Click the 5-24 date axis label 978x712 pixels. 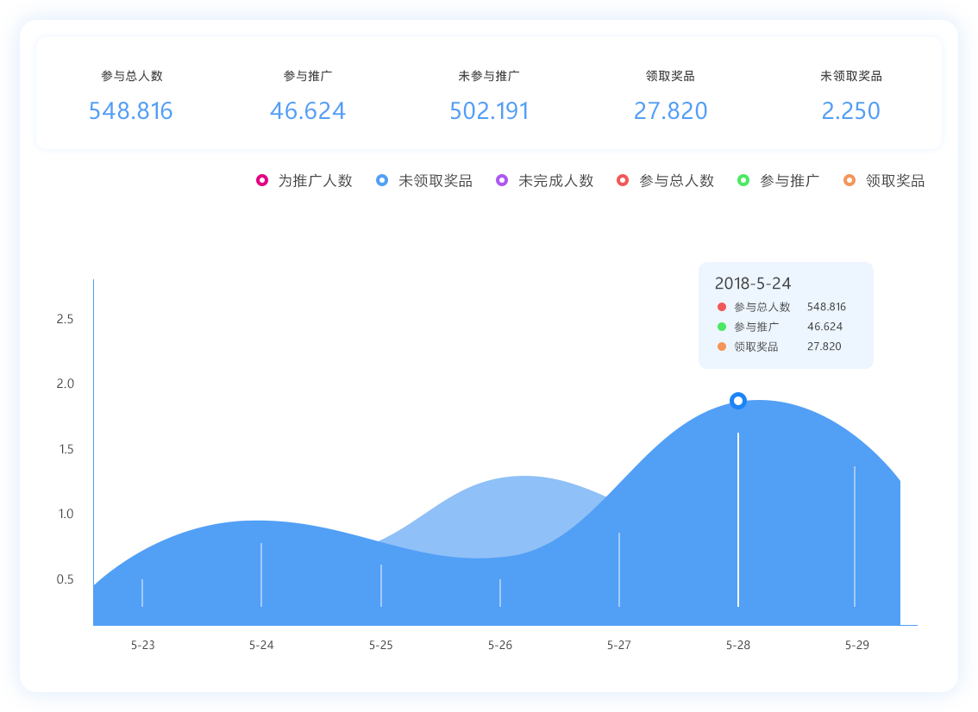(261, 646)
